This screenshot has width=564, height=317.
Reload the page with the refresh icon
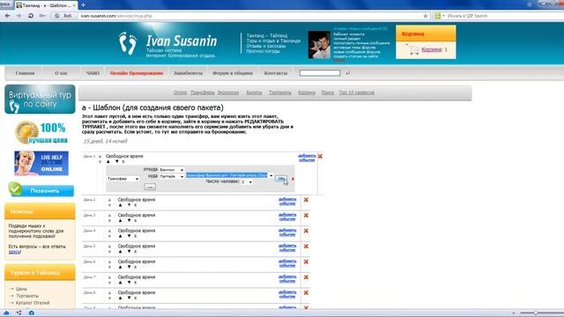pos(31,16)
